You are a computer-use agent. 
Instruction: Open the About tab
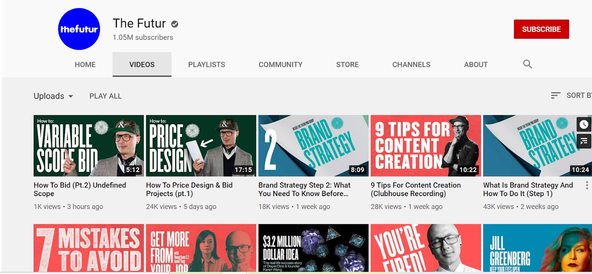pyautogui.click(x=476, y=65)
